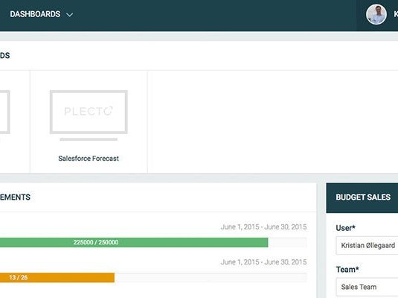This screenshot has height=298, width=398.
Task: Open the Team dropdown showing Sales Team
Action: (367, 287)
